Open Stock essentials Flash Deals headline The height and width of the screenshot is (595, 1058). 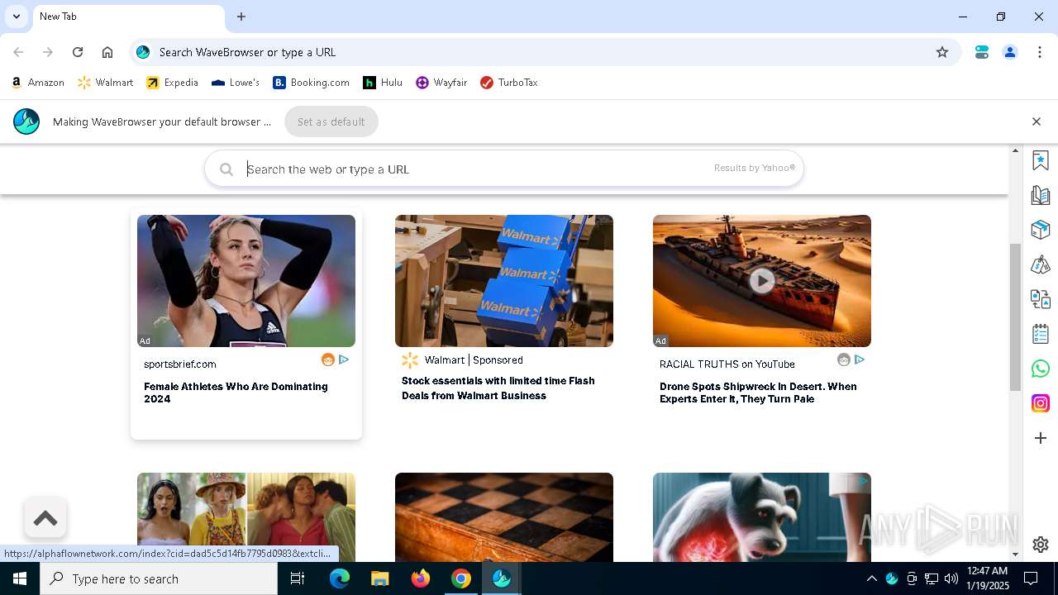point(498,388)
